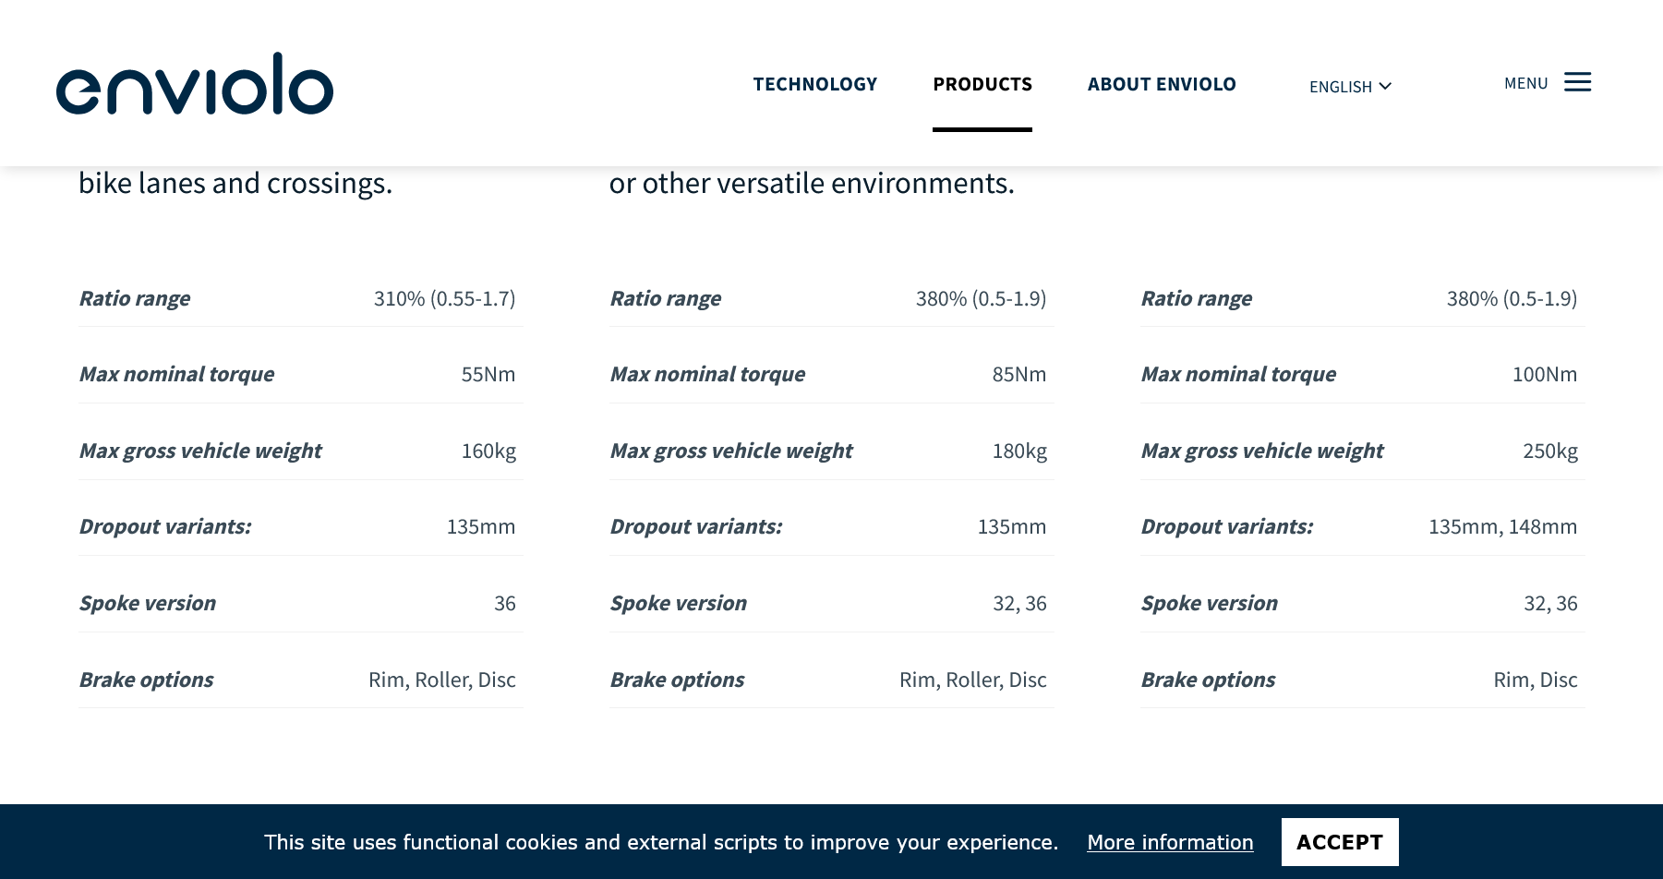This screenshot has height=879, width=1663.
Task: Click the 135mm, 148mm dropout value
Action: coord(1502,526)
